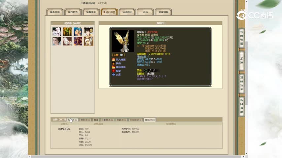Click the large golden winged pet image
The width and height of the screenshot is (282, 158).
point(123,41)
